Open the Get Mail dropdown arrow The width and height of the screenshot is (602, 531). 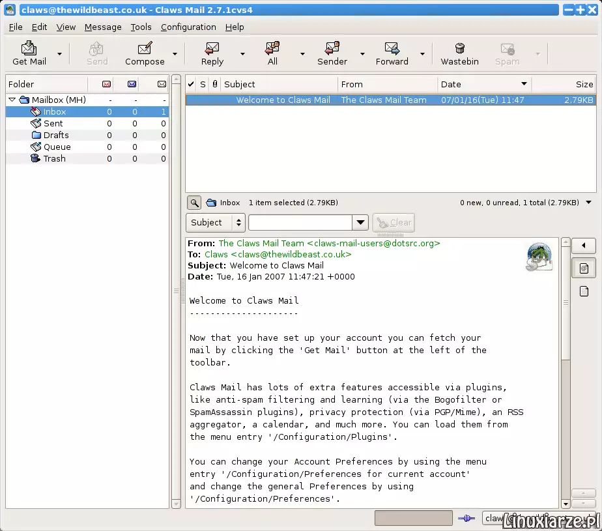point(59,54)
